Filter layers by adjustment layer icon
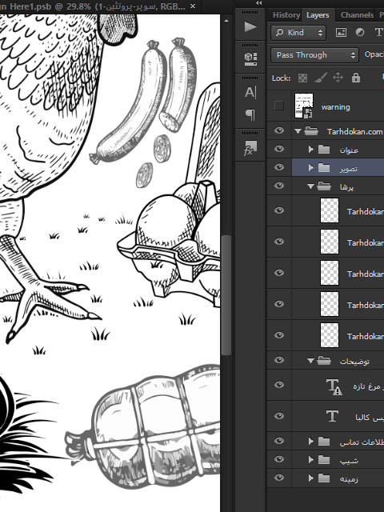This screenshot has width=384, height=512. pyautogui.click(x=360, y=32)
